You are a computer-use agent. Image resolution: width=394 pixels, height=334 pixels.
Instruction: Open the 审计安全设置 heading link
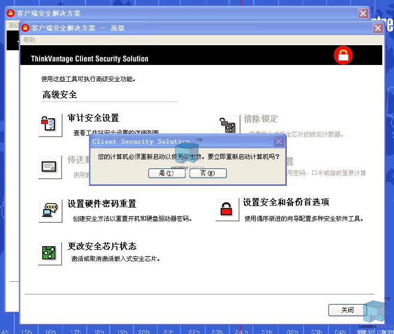(x=93, y=118)
